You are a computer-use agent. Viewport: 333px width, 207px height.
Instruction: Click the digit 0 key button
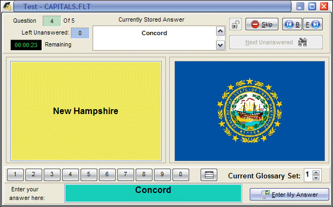[x=181, y=175]
